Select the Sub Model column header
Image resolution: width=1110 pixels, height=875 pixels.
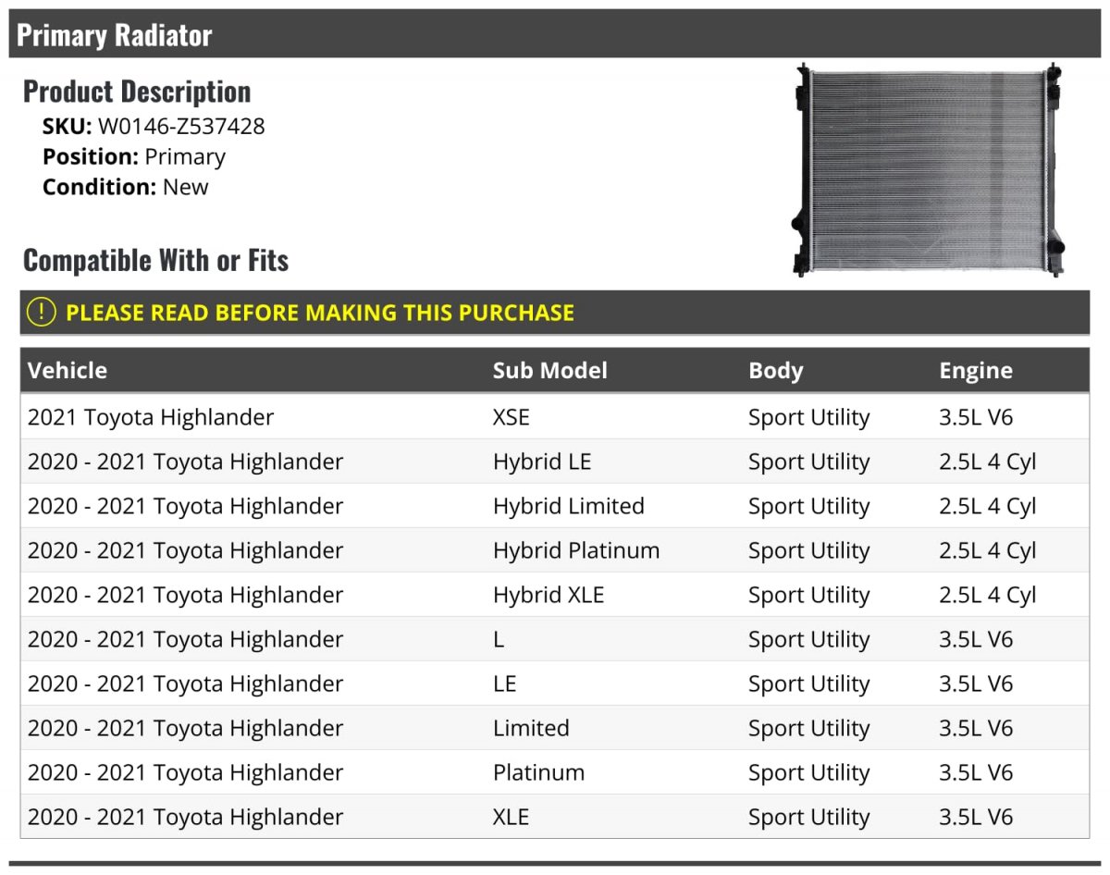point(550,370)
